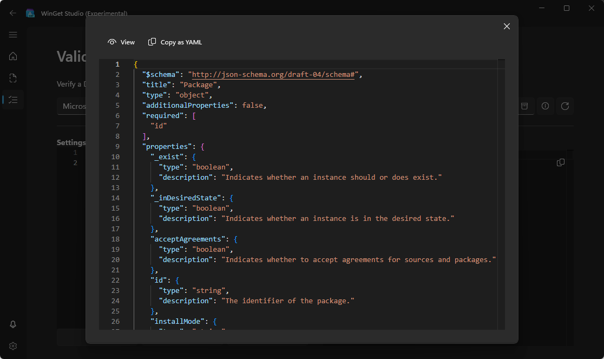604x359 pixels.
Task: Click the info icon in background toolbar
Action: pyautogui.click(x=545, y=106)
